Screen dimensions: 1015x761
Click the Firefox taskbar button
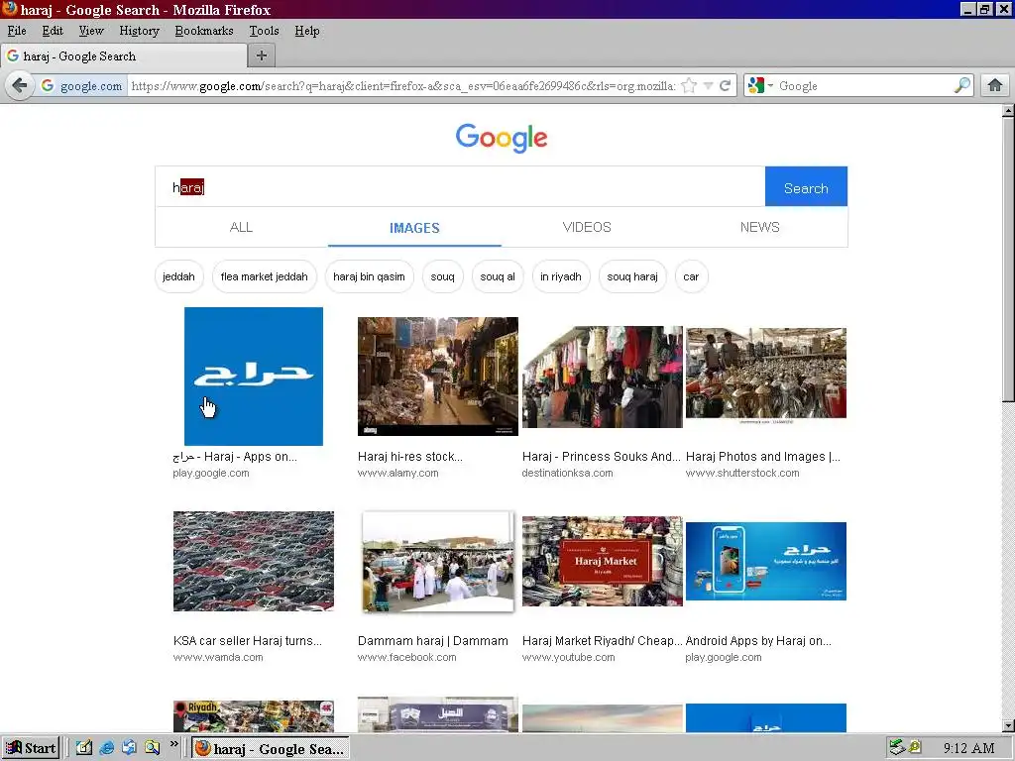coord(272,748)
